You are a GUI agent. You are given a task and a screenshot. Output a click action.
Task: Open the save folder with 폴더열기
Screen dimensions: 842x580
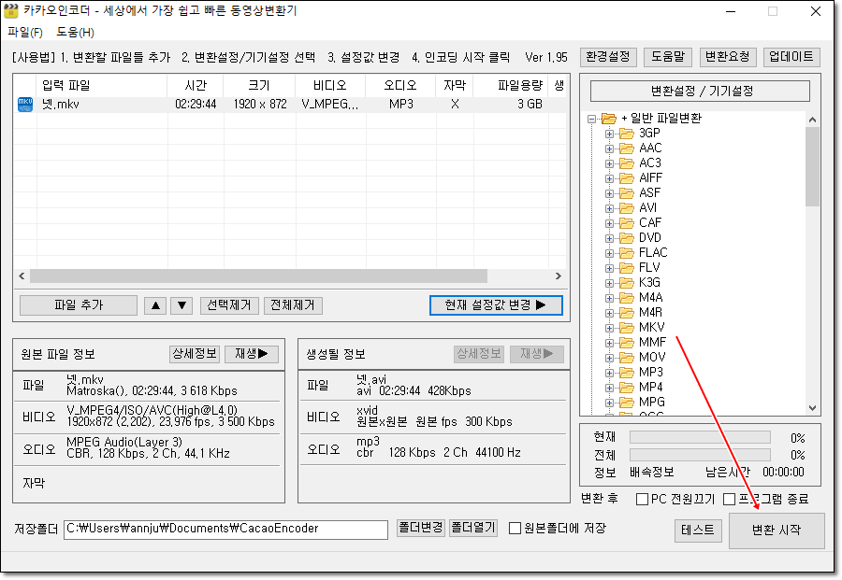tap(473, 528)
